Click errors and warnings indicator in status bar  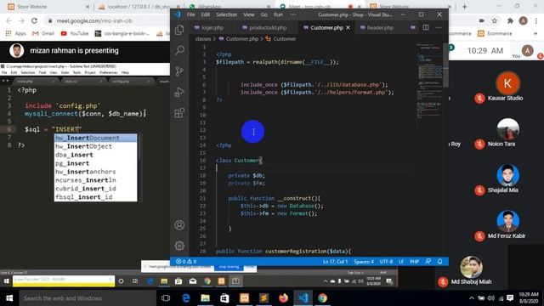tap(186, 262)
